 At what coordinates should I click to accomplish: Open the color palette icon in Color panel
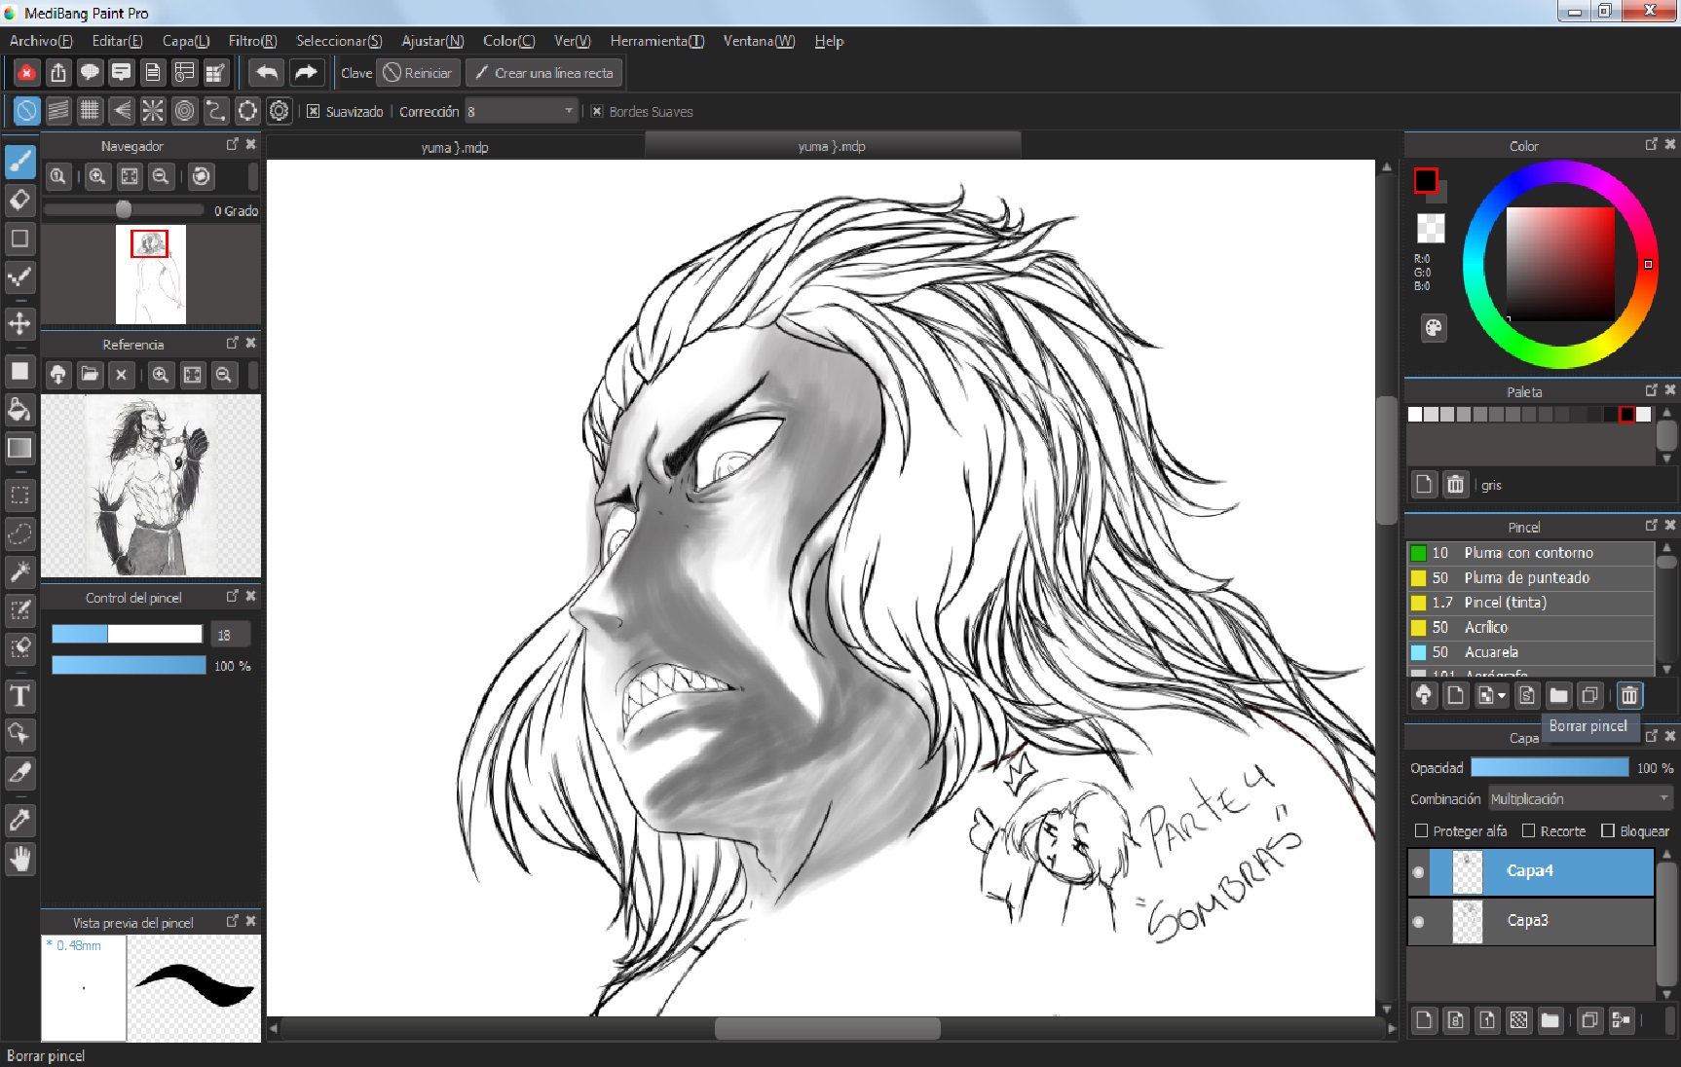click(x=1433, y=328)
